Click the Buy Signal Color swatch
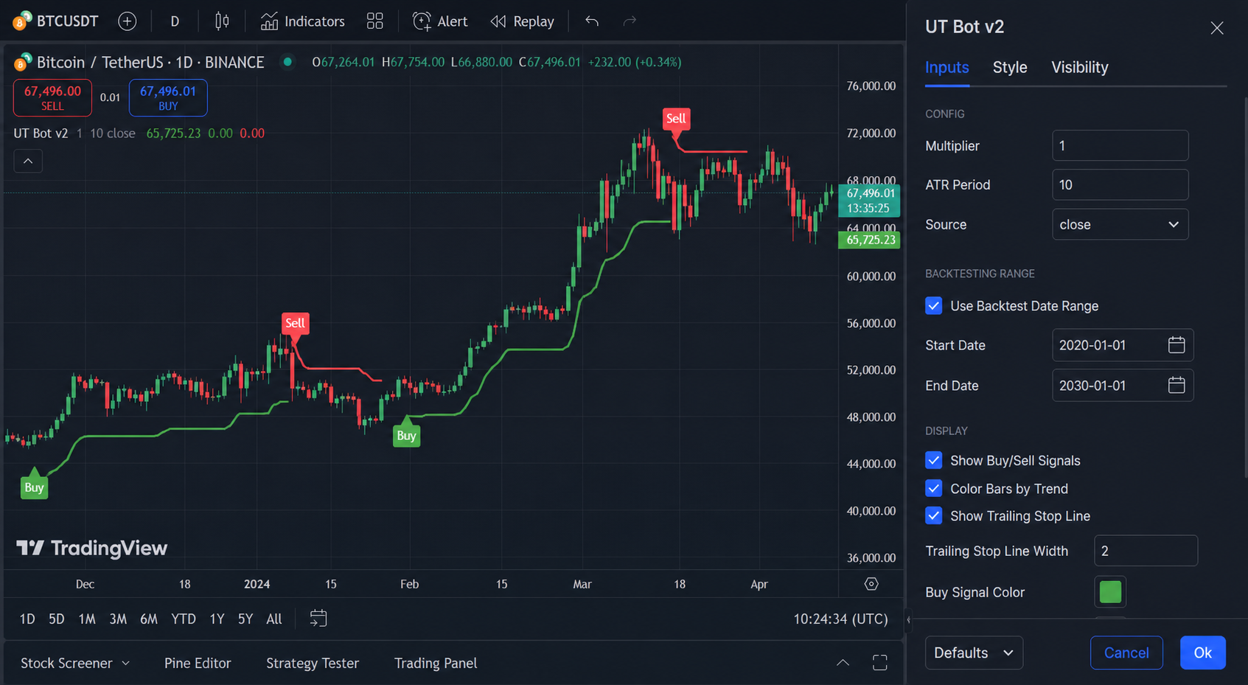 coord(1109,592)
